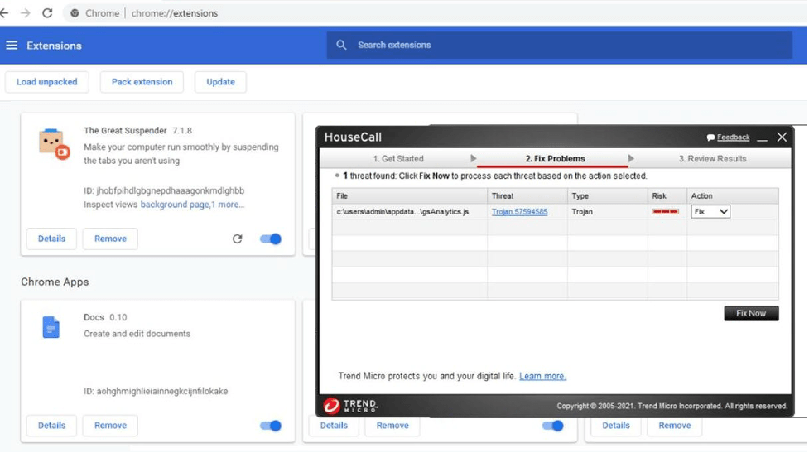Screen dimensions: 809x453
Task: Select the Fix Problems step
Action: pos(555,159)
